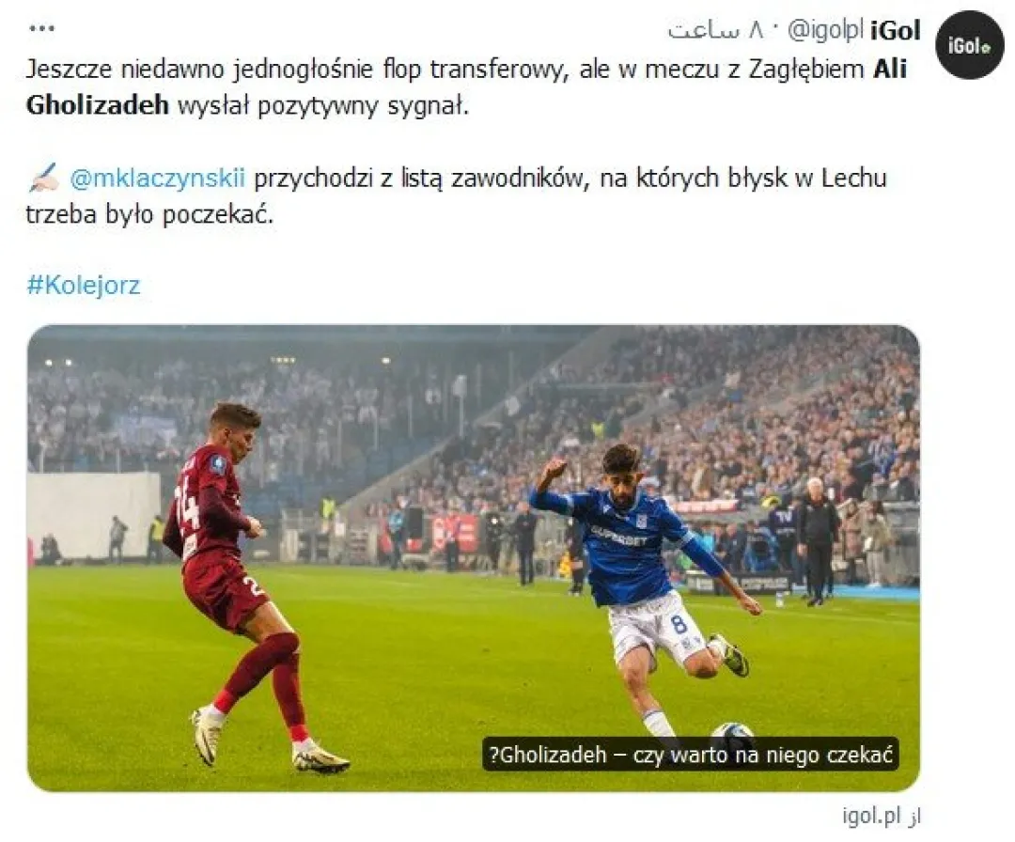The width and height of the screenshot is (1015, 842).
Task: Click the 8-hour post timestamp
Action: click(x=715, y=30)
